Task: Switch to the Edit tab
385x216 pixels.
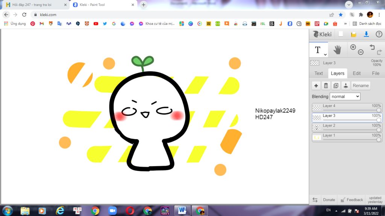Action: (356, 73)
